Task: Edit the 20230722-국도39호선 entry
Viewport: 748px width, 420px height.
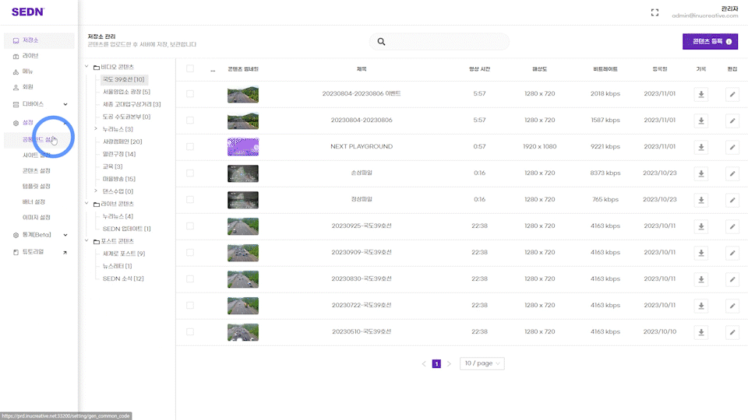Action: [x=732, y=306]
